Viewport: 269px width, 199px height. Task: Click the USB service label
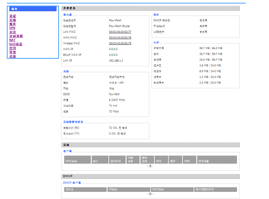(x=159, y=32)
